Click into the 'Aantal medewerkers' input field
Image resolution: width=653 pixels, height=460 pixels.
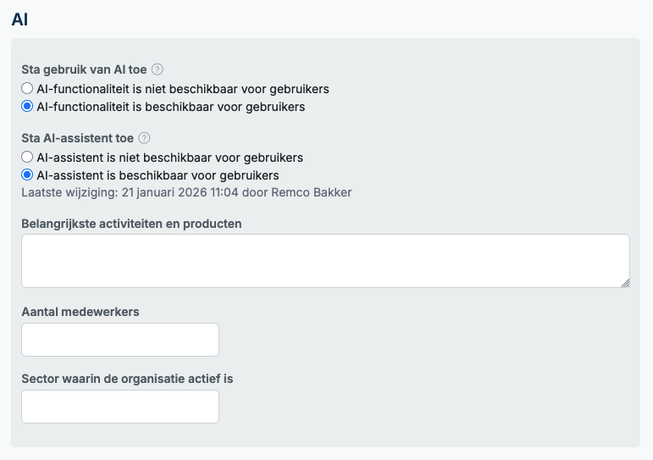[120, 340]
